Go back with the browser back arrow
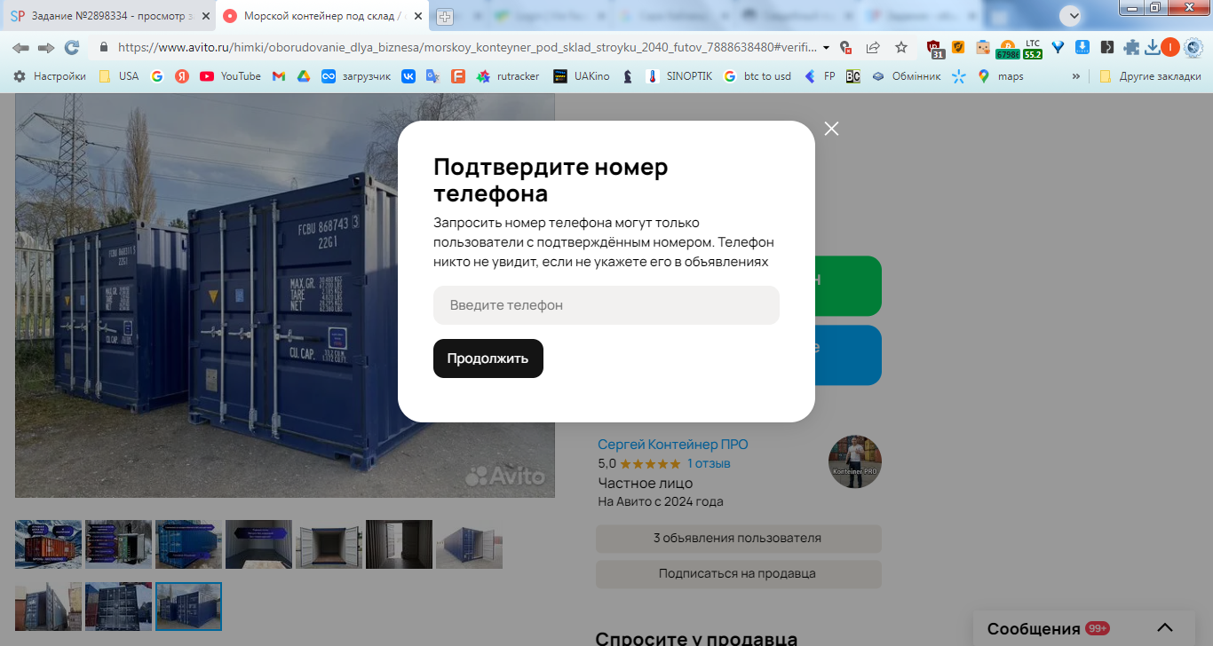Image resolution: width=1213 pixels, height=646 pixels. (x=20, y=47)
